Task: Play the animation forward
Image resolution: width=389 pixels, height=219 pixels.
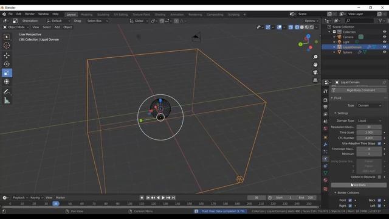Action: point(164,198)
